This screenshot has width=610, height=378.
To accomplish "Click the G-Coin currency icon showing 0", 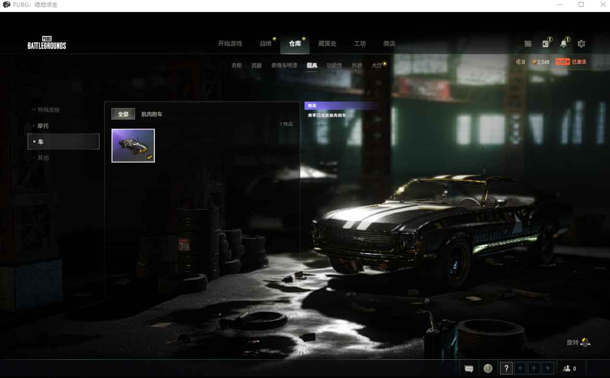I will point(518,62).
